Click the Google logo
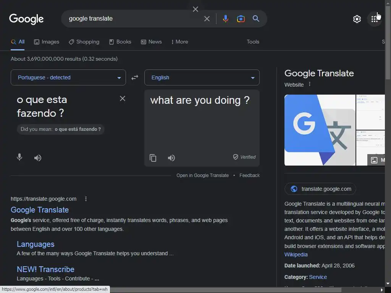This screenshot has width=391, height=293. [x=26, y=19]
